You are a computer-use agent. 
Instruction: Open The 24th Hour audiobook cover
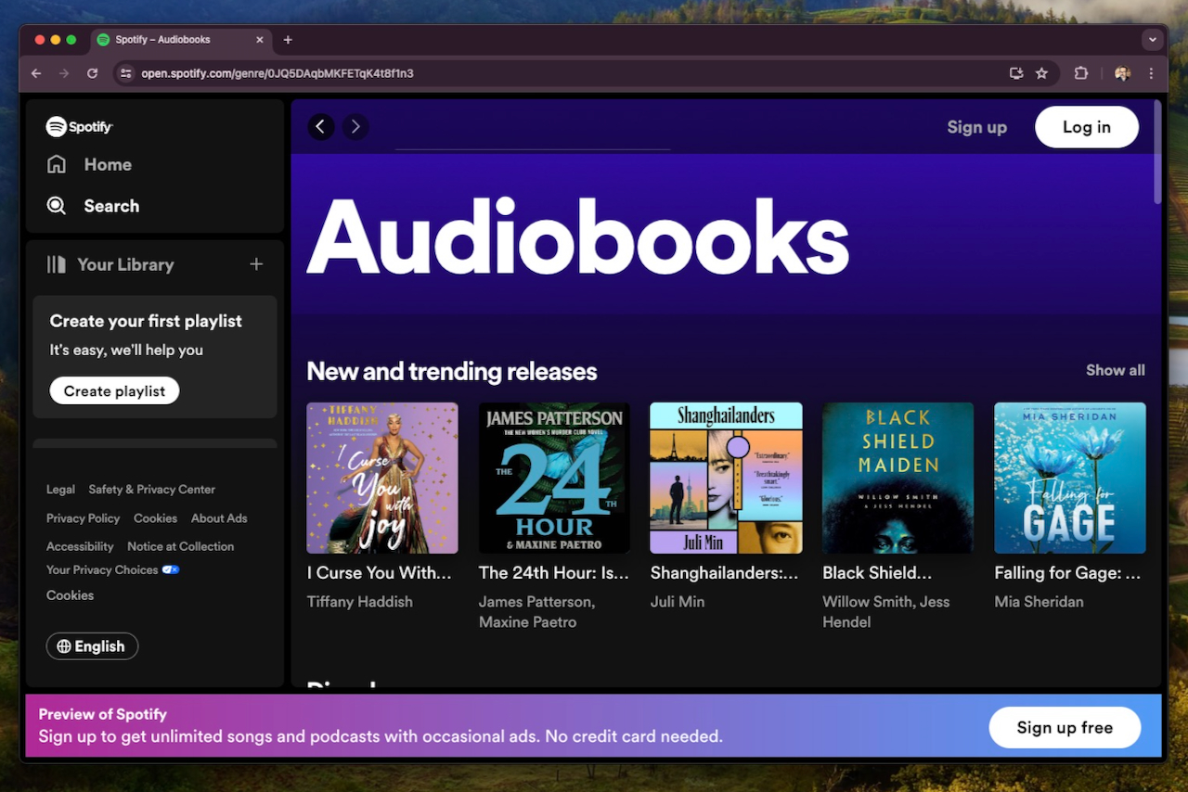tap(554, 478)
